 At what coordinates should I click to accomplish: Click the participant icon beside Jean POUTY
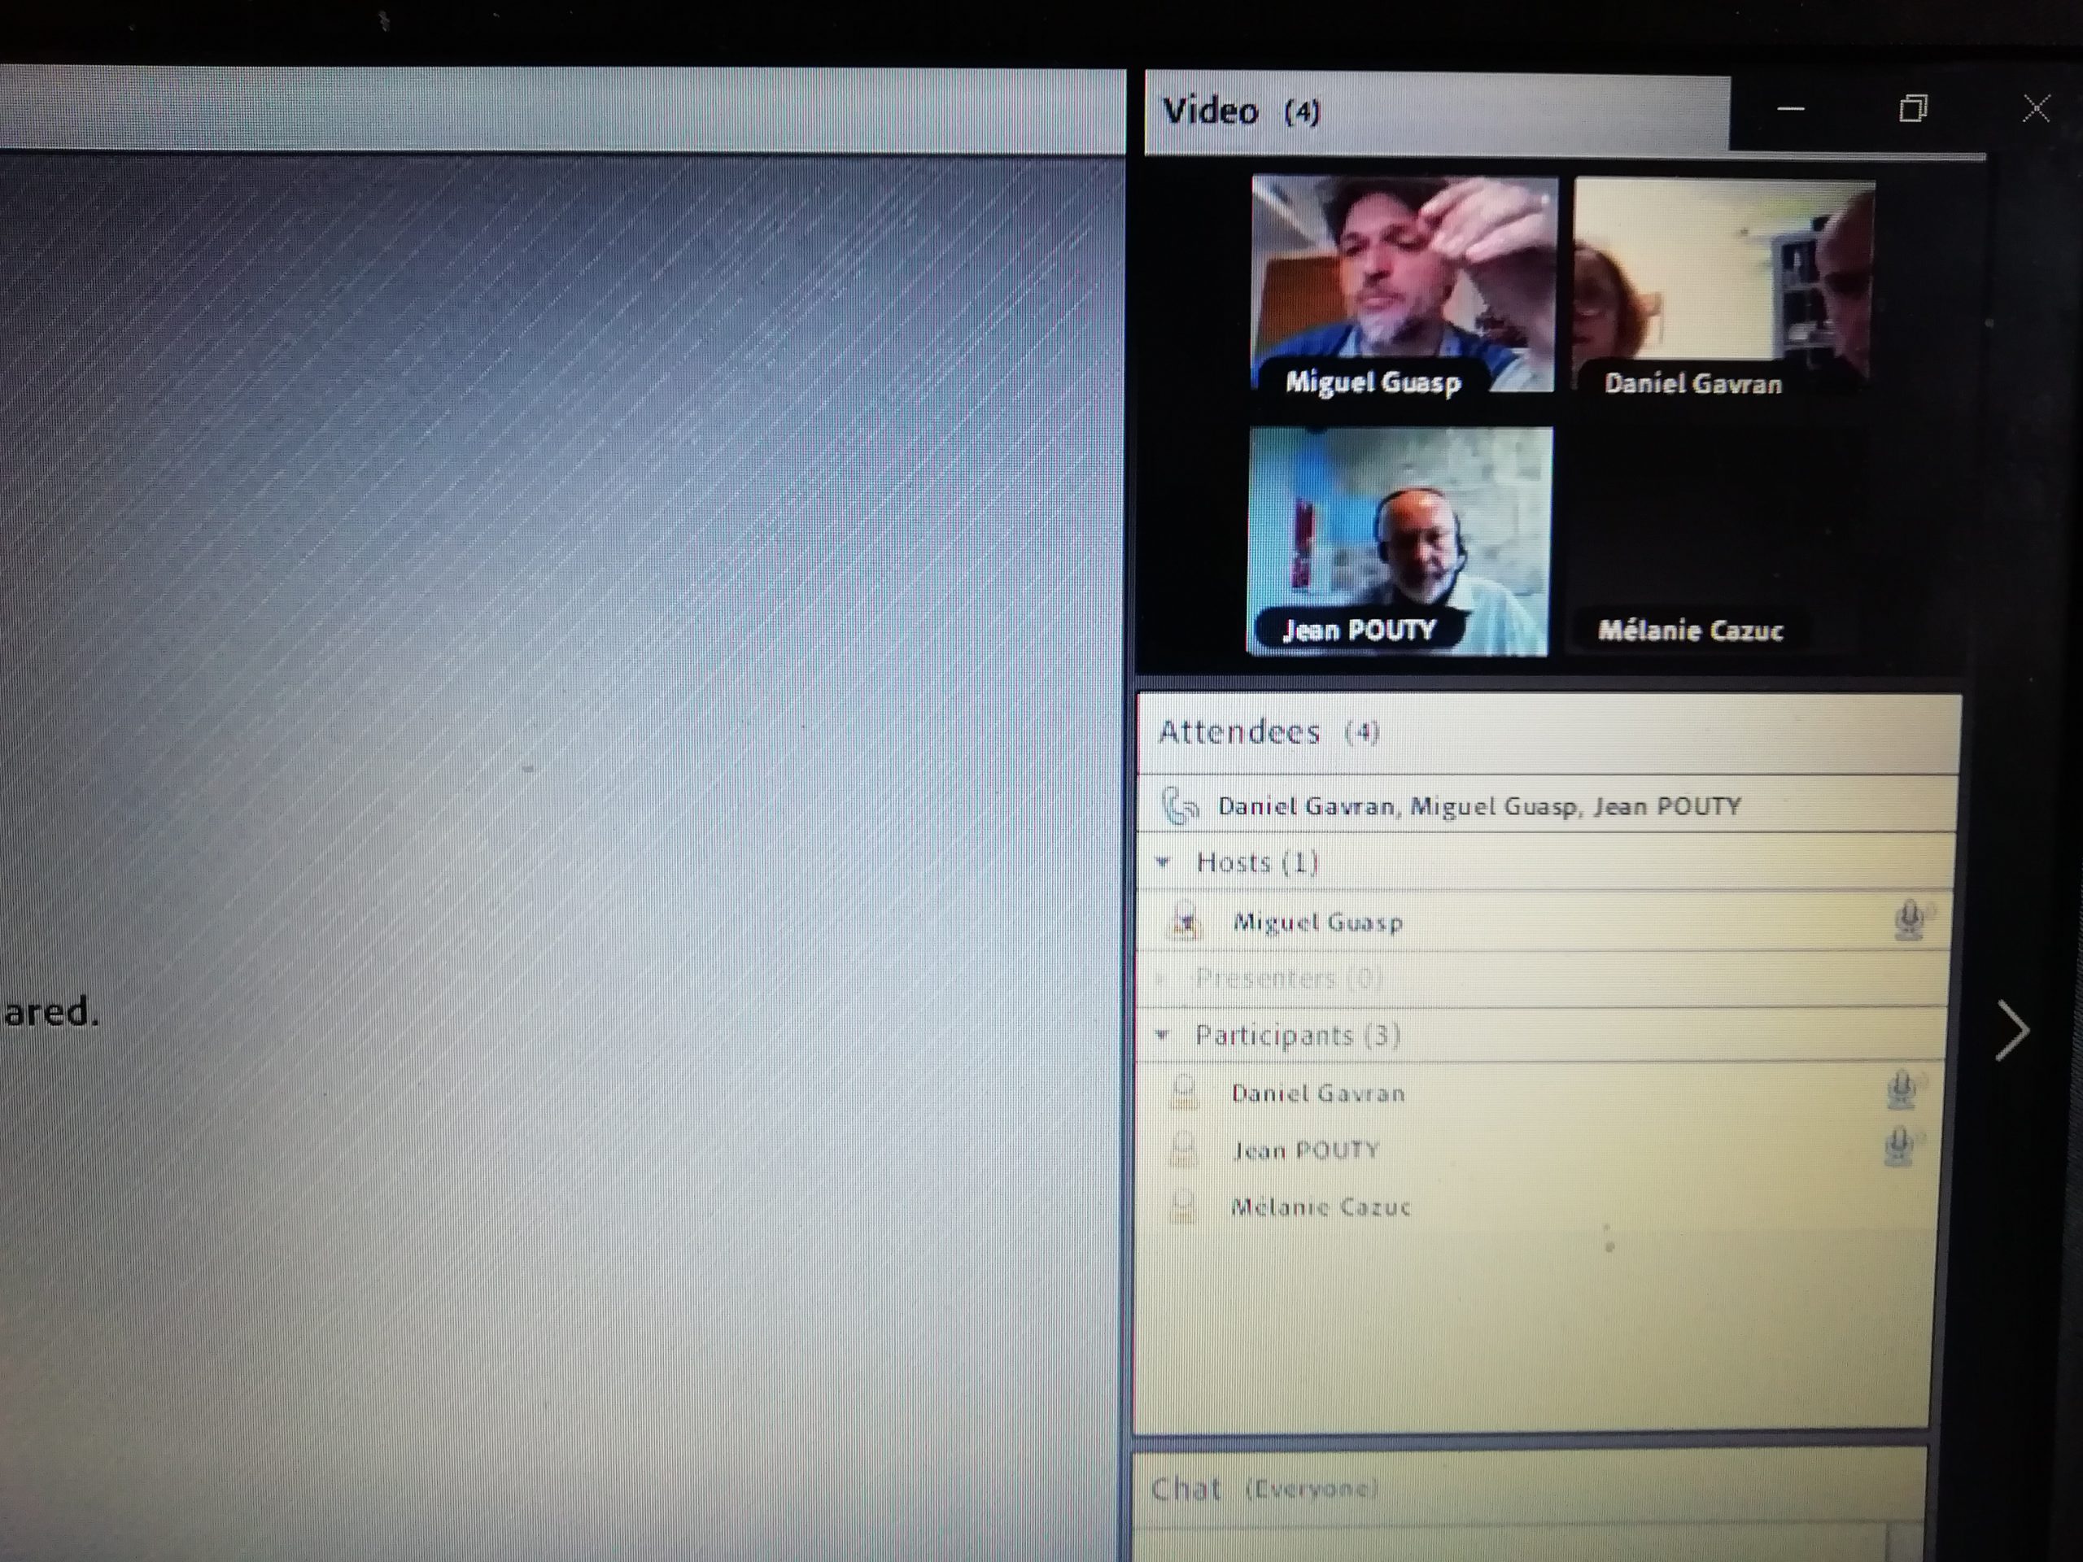[1183, 1150]
